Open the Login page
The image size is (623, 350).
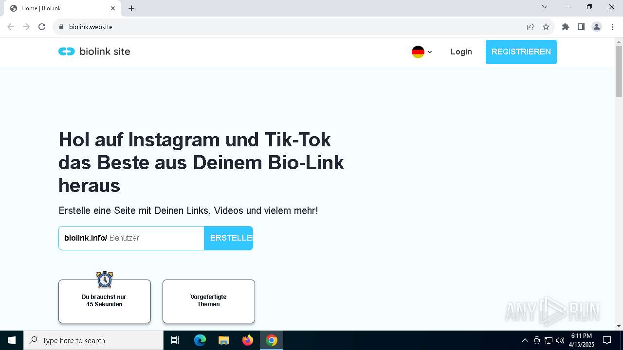point(461,52)
